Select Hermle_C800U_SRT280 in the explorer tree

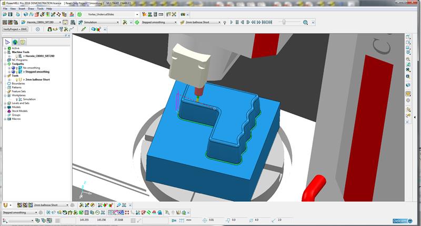coord(40,56)
